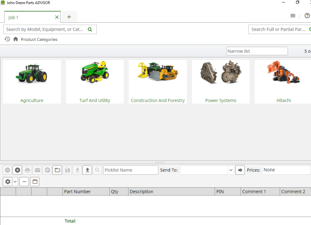Expand the Send To dropdown
This screenshot has height=225, width=311.
click(231, 170)
